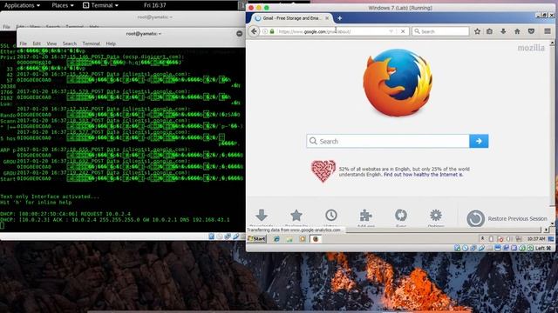Open View menu in front terminal window
Viewport: 558px width, 313px height.
click(x=51, y=43)
